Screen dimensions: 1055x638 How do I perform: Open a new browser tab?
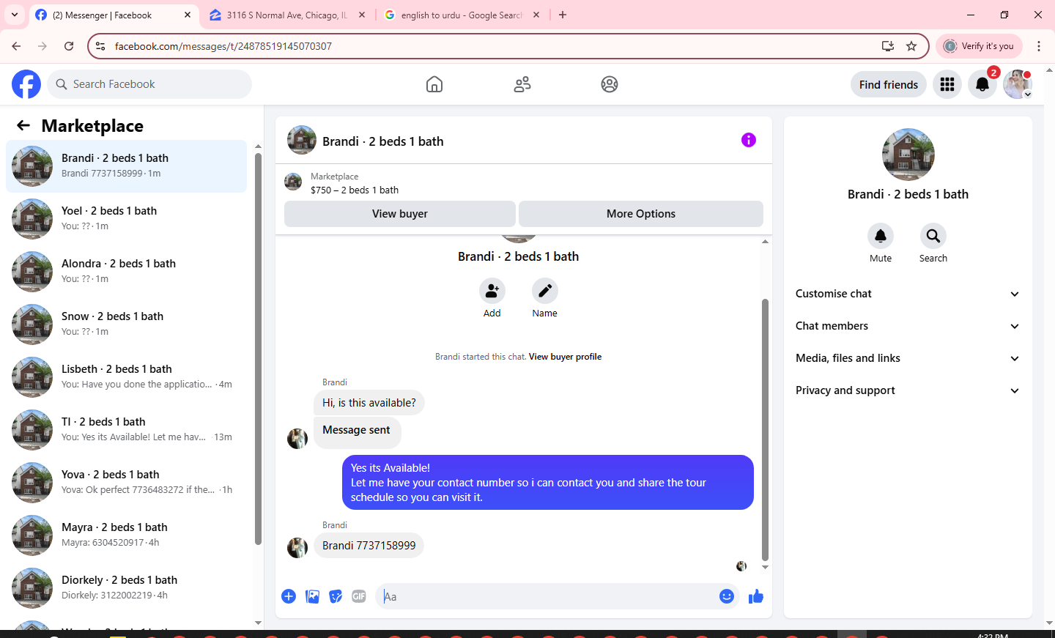point(563,15)
